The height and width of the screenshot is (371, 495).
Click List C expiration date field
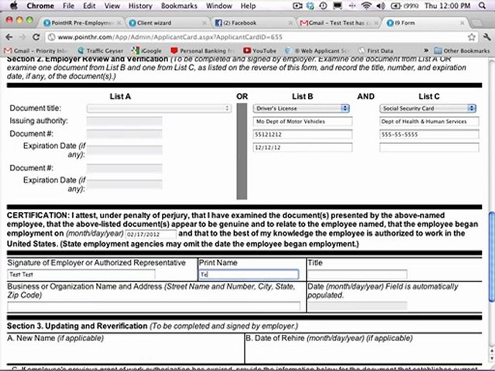(430, 147)
